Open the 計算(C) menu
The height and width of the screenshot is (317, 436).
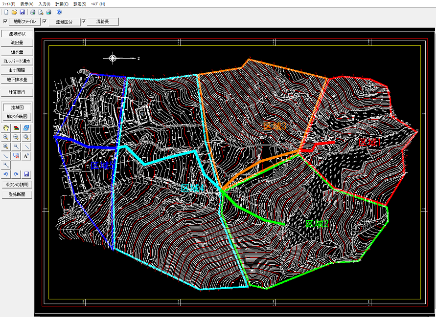62,3
